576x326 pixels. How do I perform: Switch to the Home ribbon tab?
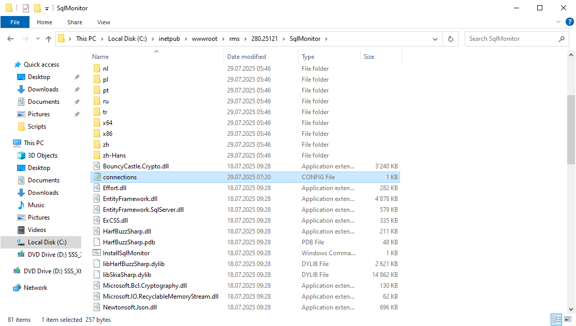coord(45,22)
